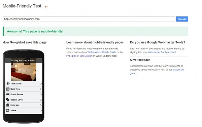Click the Google +1 share icon
202x127 pixels.
pos(46,7)
